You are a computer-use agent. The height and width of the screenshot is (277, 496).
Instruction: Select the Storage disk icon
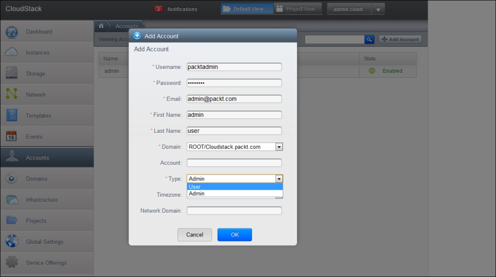tap(12, 73)
